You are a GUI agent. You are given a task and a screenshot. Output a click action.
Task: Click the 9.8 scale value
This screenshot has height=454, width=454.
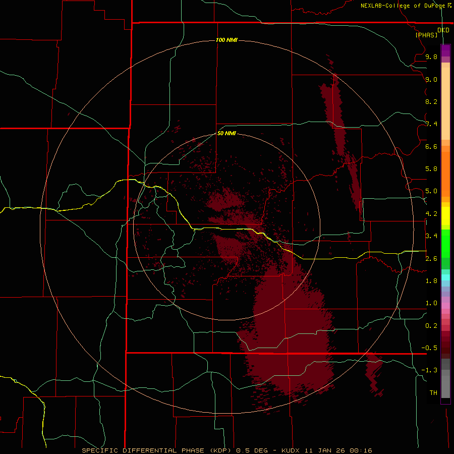[x=431, y=56]
